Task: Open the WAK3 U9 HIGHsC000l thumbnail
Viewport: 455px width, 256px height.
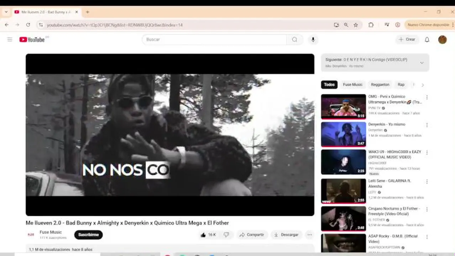Action: point(344,162)
